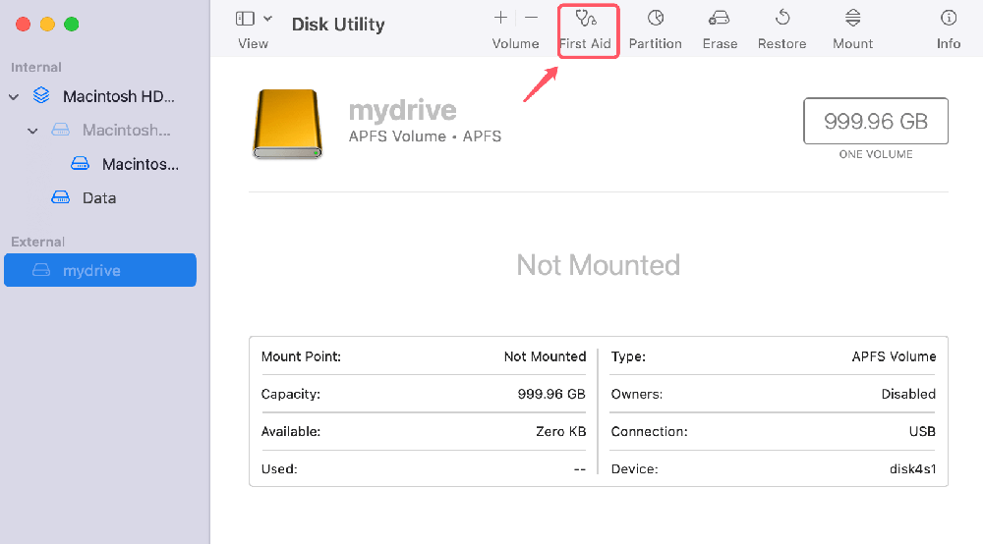Screen dimensions: 983x544
Task: Collapse the nested Macintosh container
Action: tap(33, 131)
